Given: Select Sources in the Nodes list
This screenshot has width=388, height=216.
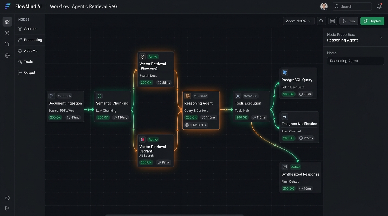Looking at the screenshot, I should coord(30,29).
